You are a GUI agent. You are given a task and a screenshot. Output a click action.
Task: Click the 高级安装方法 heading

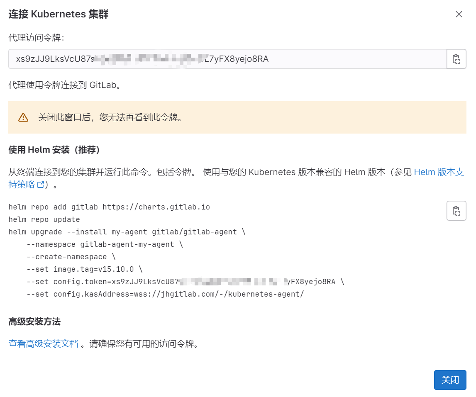[34, 321]
